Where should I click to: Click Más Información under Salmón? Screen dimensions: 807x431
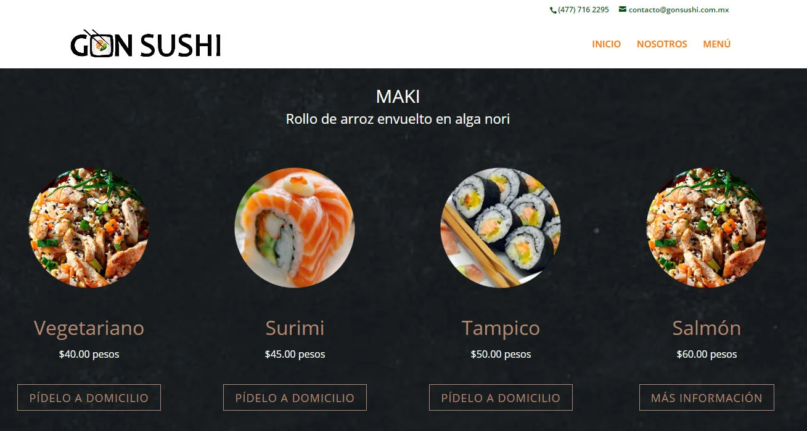pyautogui.click(x=707, y=398)
